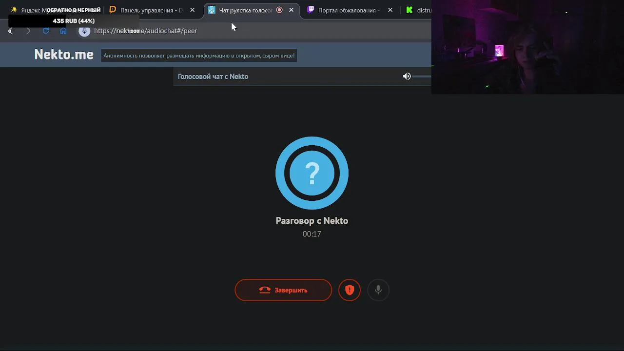The height and width of the screenshot is (351, 624).
Task: Click the speaker volume icon
Action: 407,77
